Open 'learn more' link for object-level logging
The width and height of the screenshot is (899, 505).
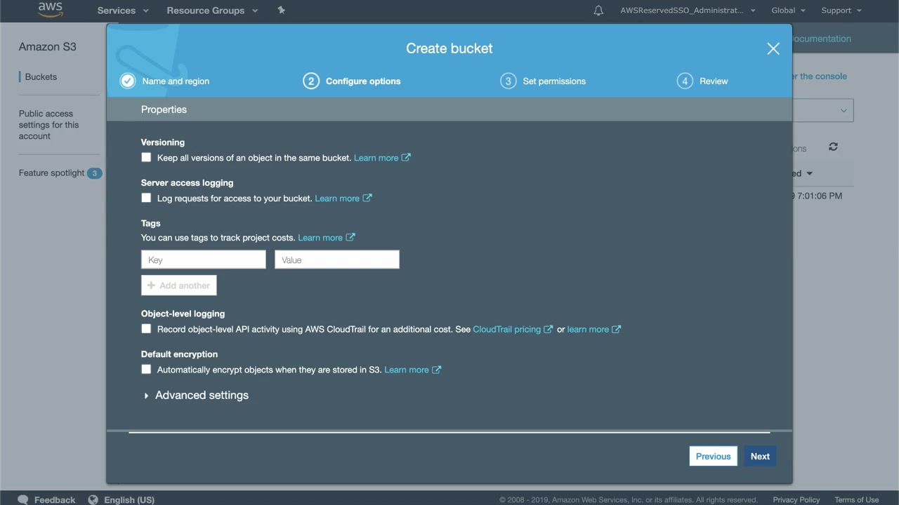click(588, 329)
